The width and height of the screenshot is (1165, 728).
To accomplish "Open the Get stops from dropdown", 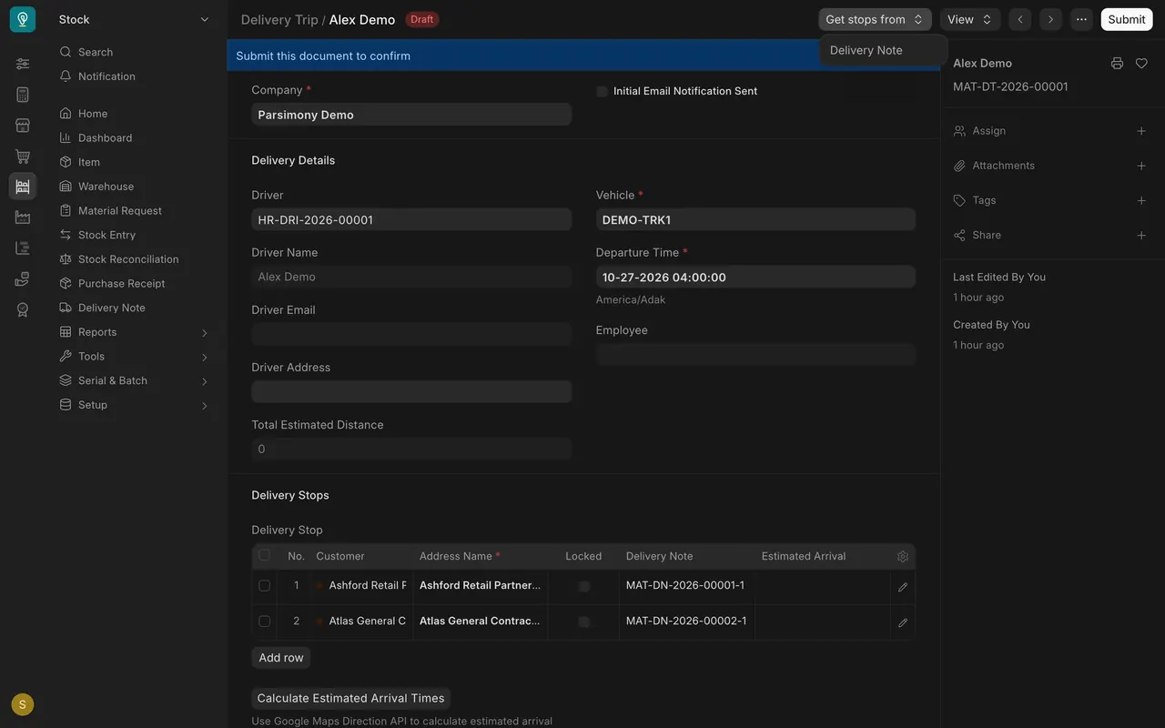I will 875,19.
